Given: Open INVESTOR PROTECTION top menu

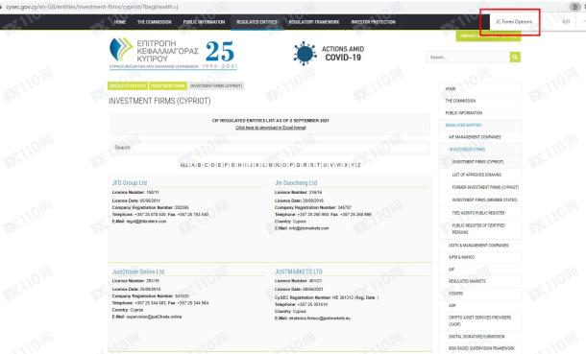Looking at the screenshot, I should (x=373, y=22).
